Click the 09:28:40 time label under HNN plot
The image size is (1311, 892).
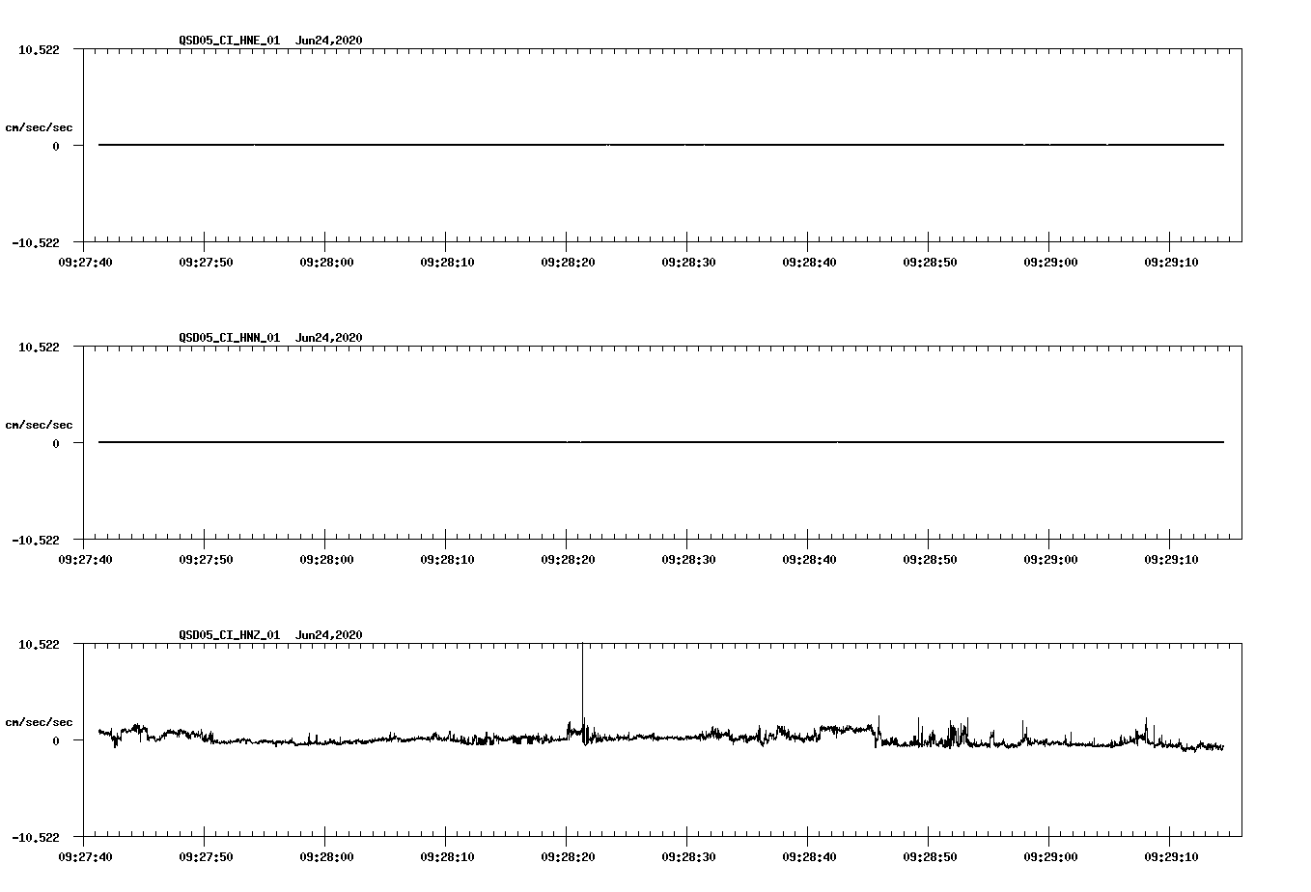tap(809, 560)
